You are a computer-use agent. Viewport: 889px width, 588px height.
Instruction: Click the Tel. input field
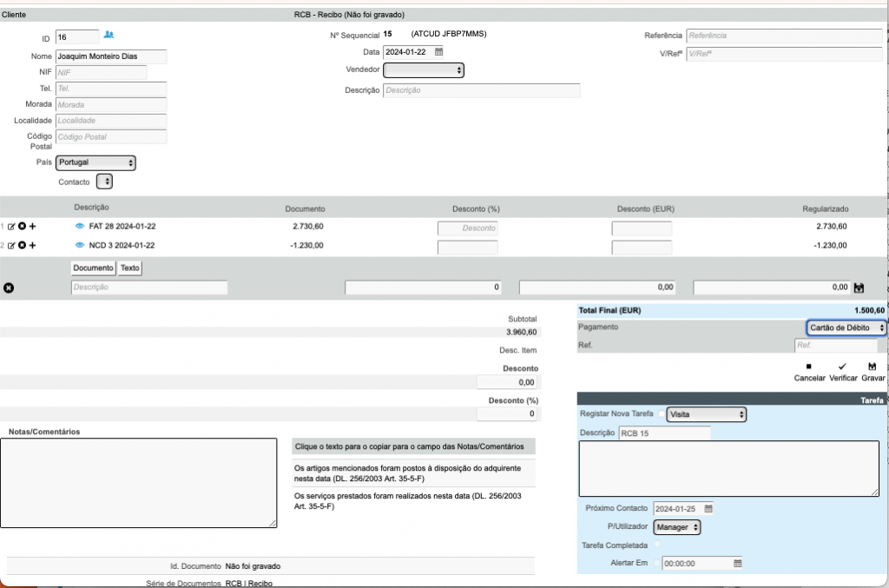[111, 89]
